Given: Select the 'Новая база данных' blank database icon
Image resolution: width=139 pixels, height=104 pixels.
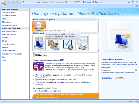Looking at the screenshot, I should coord(39,26).
